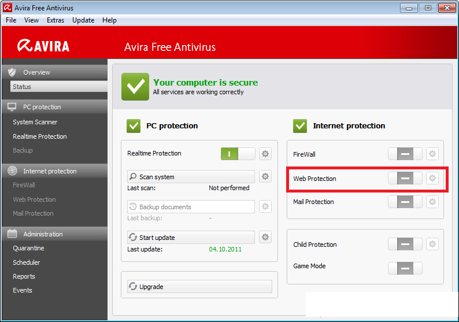The width and height of the screenshot is (459, 322).
Task: Open Mail Protection settings gear
Action: pos(432,202)
